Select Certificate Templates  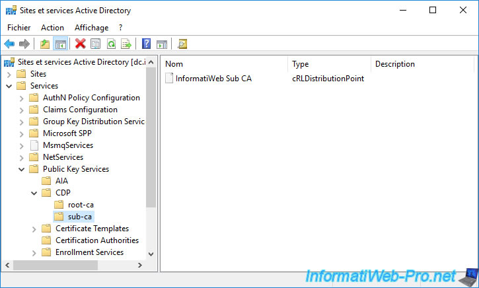point(92,229)
